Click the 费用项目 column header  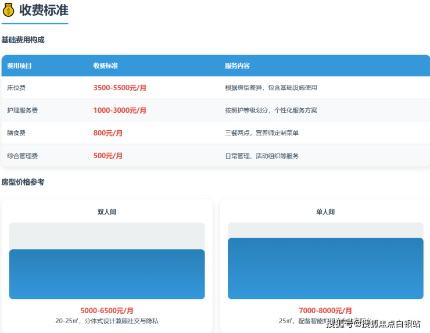pos(19,66)
